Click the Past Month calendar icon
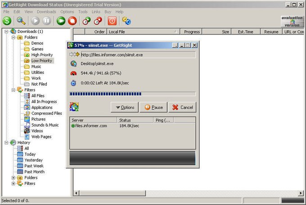The height and width of the screenshot is (205, 306). pos(20,172)
